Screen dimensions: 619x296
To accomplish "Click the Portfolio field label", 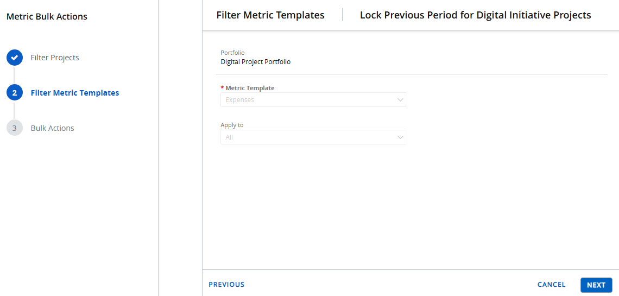I will click(x=232, y=53).
